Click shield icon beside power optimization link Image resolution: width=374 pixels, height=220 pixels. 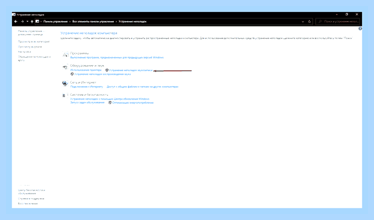110,102
